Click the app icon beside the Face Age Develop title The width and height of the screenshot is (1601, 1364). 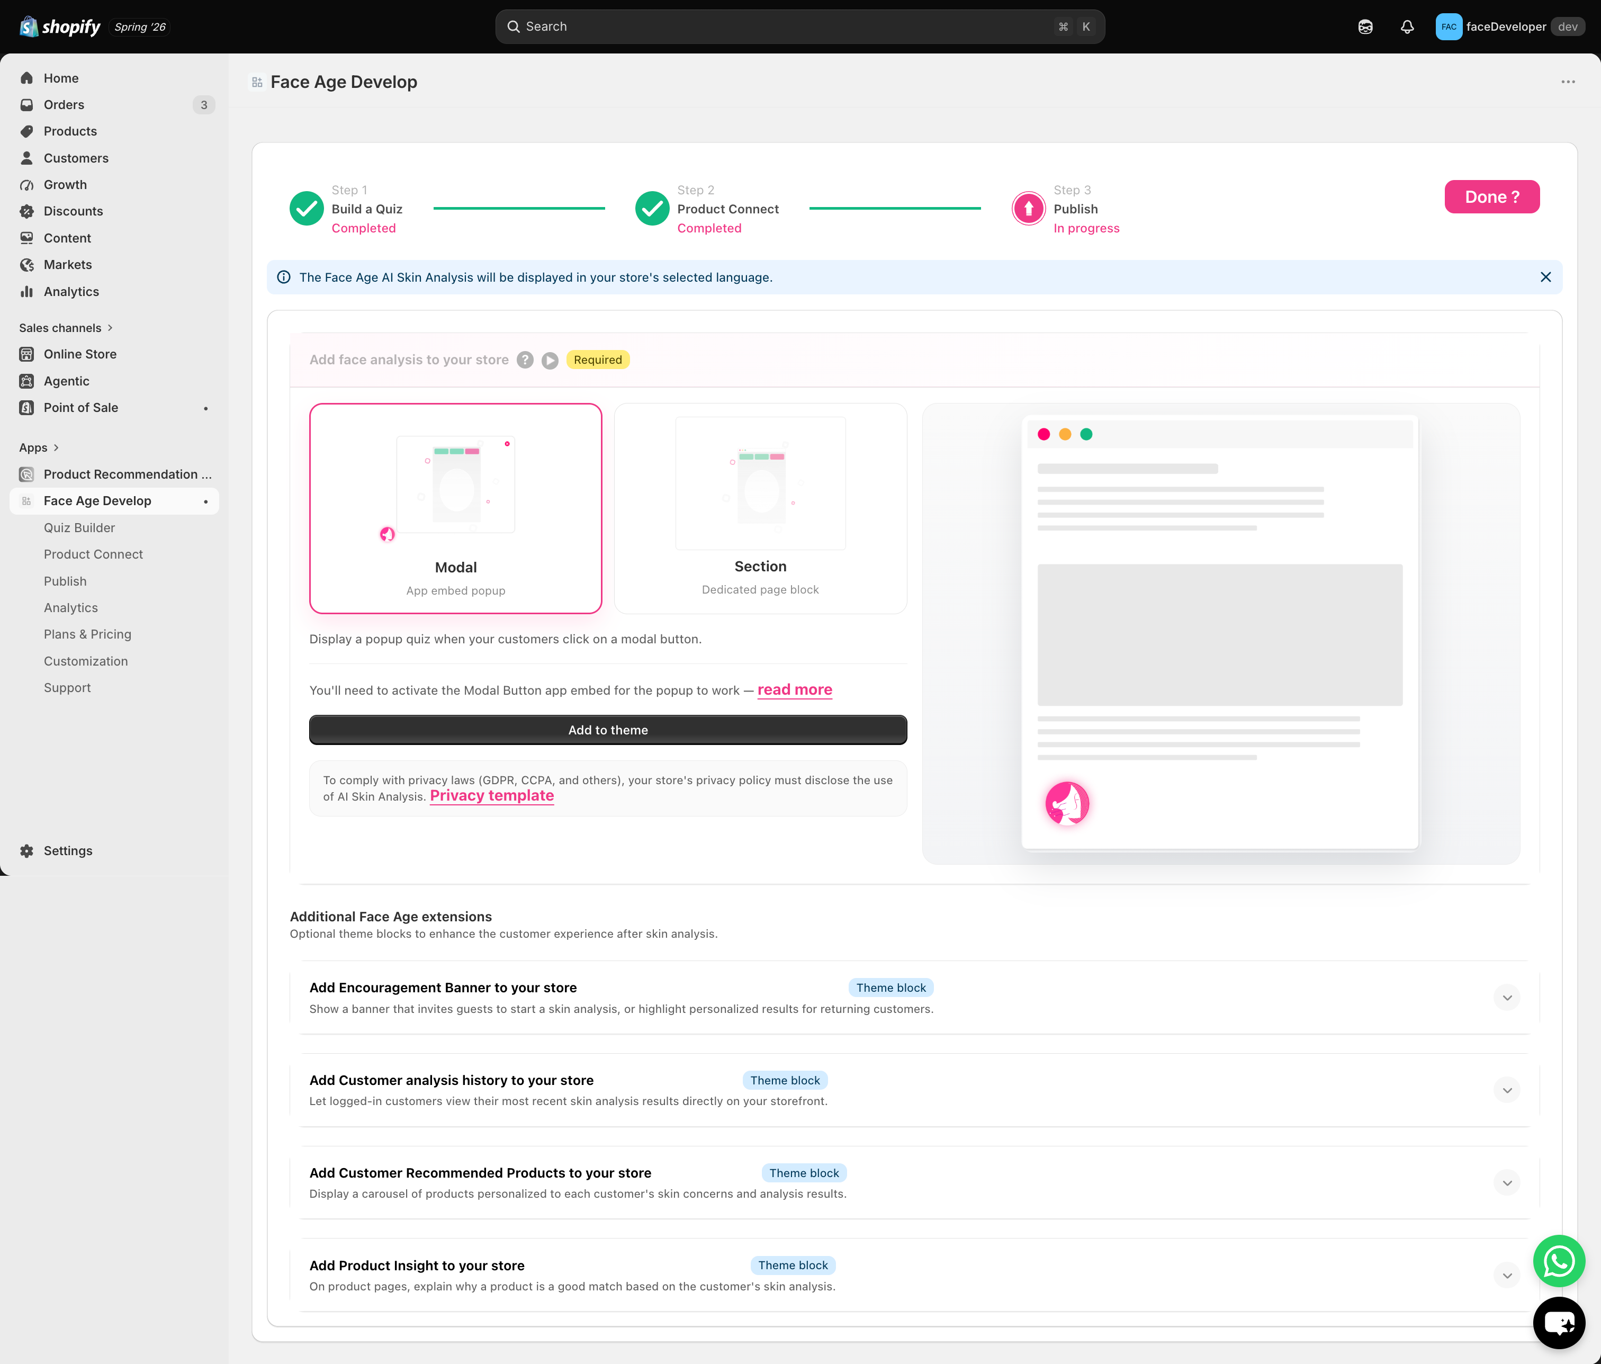[x=257, y=82]
